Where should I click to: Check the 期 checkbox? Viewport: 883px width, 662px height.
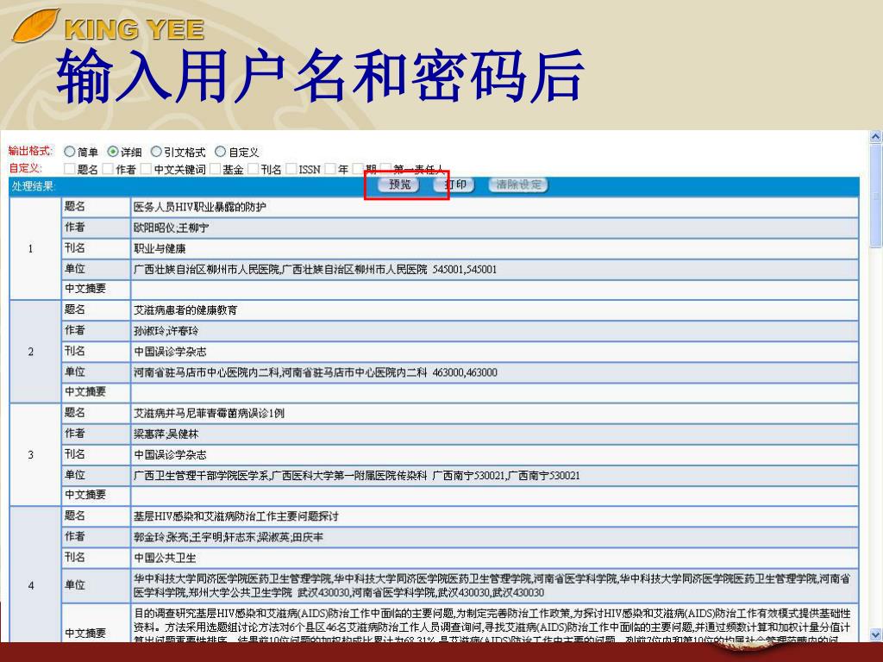coord(358,169)
